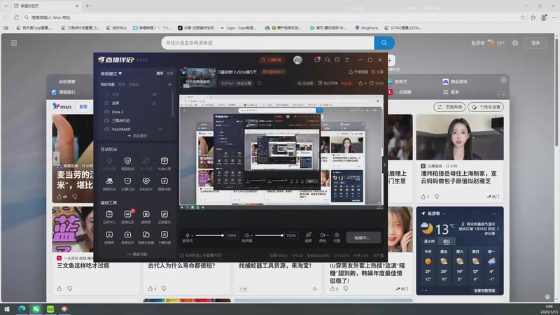Adjust the 麦克风 volume slider
Image resolution: width=560 pixels, height=315 pixels.
209,235
